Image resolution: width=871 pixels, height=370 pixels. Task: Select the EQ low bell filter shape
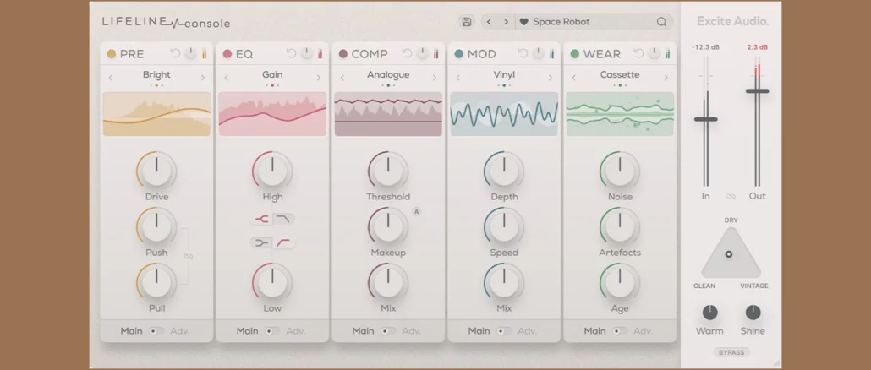tap(261, 243)
